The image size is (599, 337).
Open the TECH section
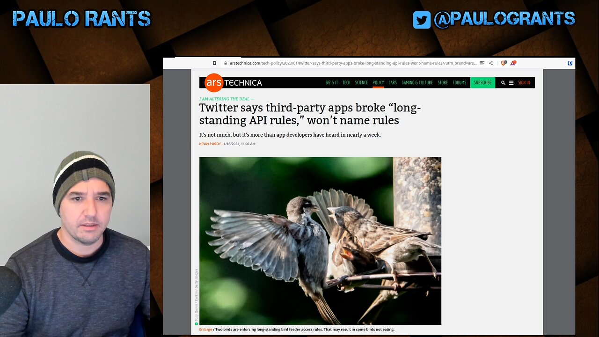tap(346, 83)
